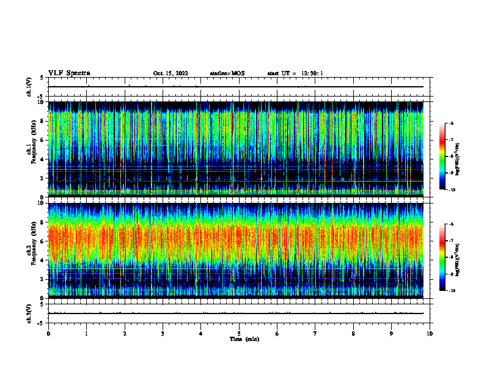Click tick label '0' on the time axis

[48, 334]
